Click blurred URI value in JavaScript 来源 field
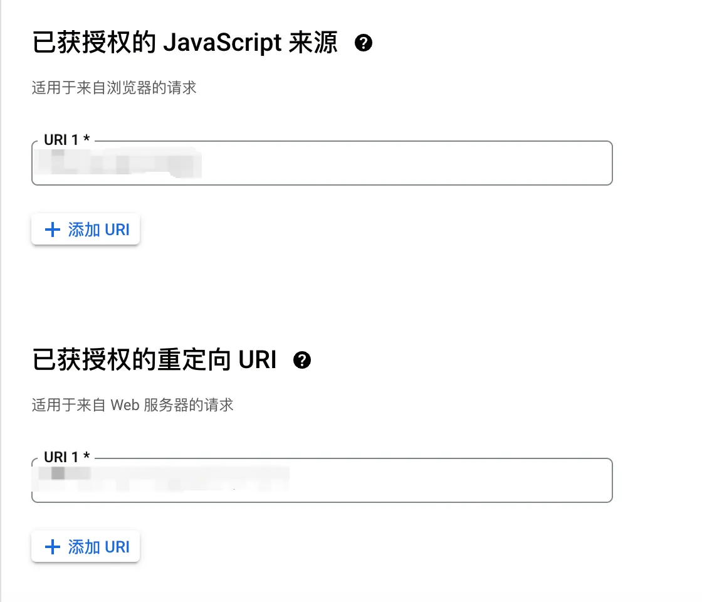Screen dimensions: 702x602 click(117, 162)
